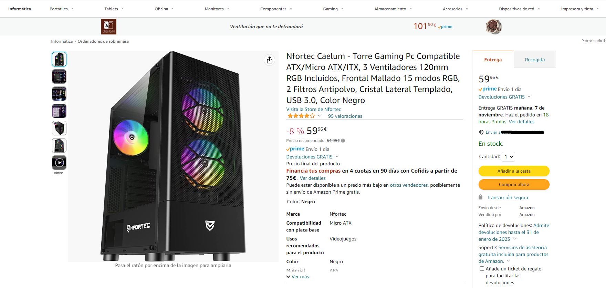Click the Prime logo in the buy box
Image resolution: width=606 pixels, height=288 pixels.
coord(488,89)
